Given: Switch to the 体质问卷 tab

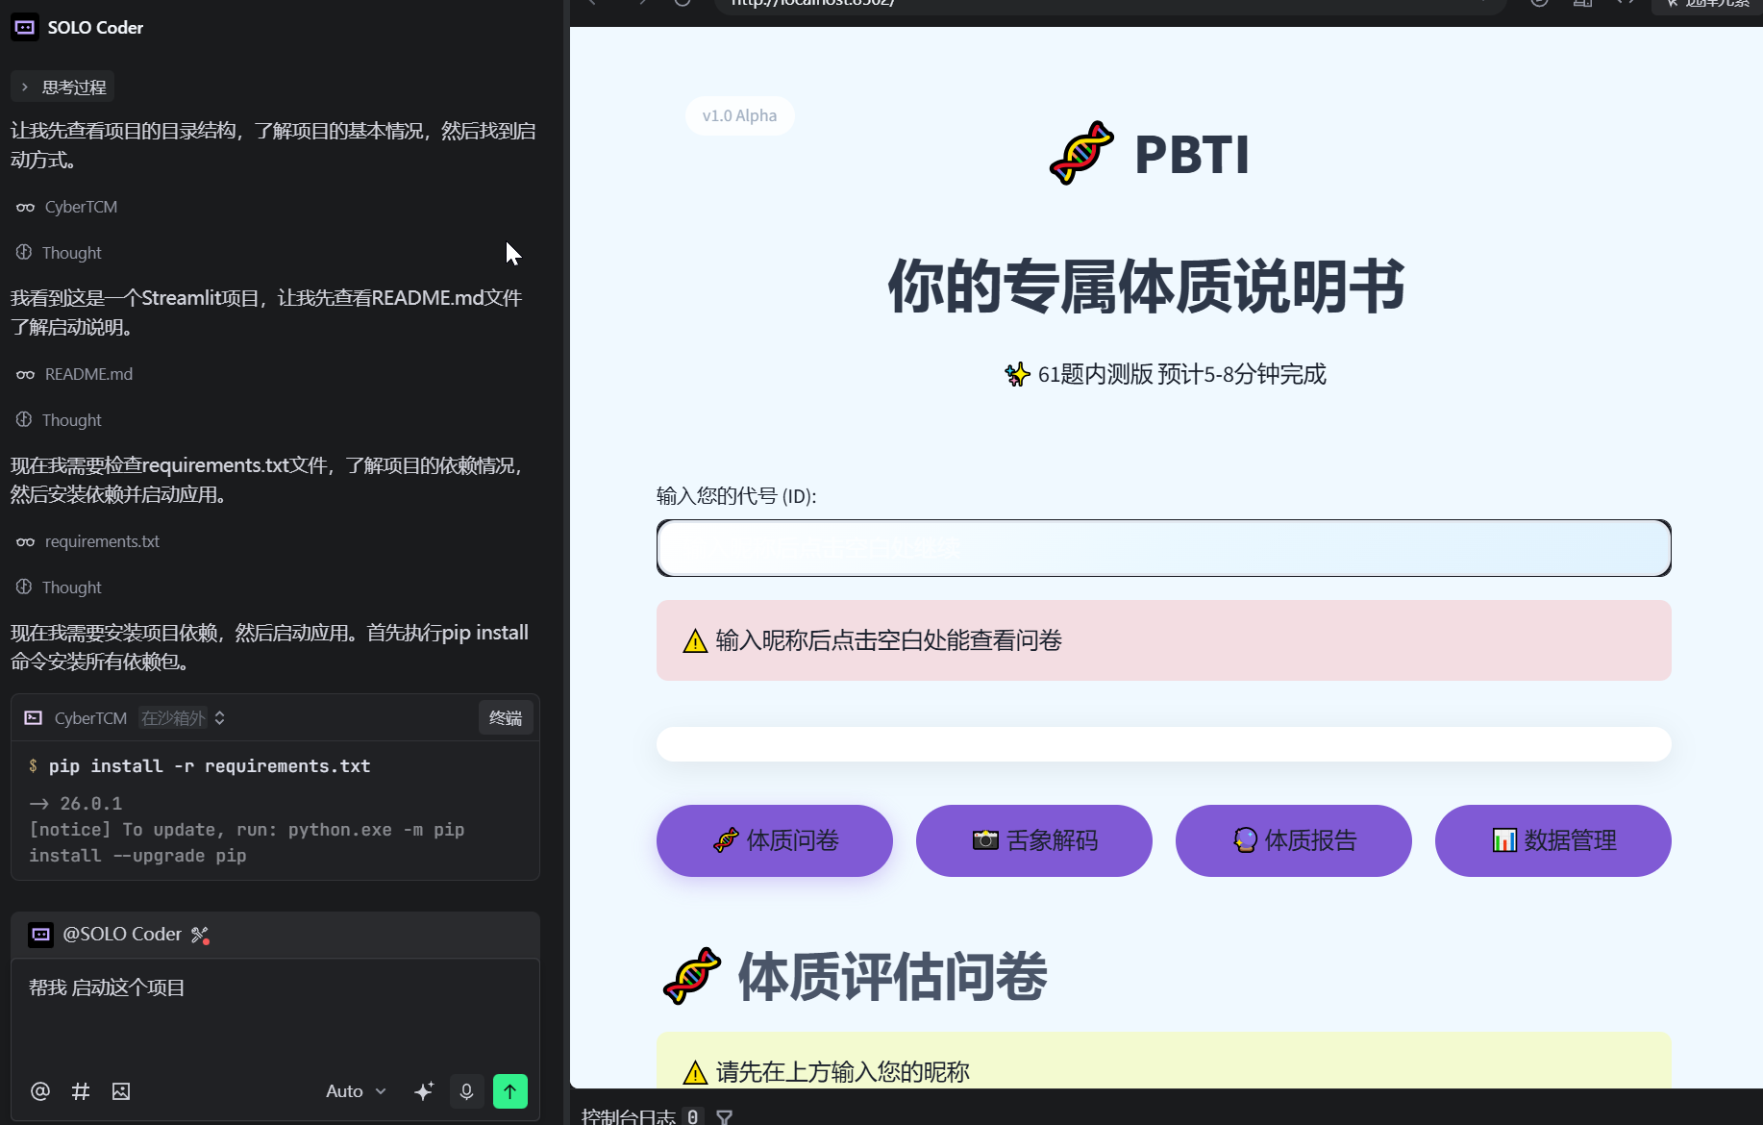Looking at the screenshot, I should coord(774,840).
